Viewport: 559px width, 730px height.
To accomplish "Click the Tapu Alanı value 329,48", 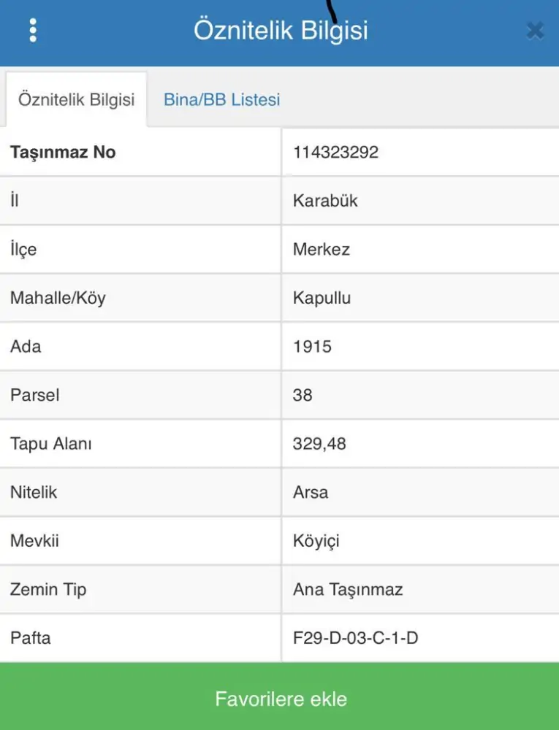I will [x=319, y=444].
